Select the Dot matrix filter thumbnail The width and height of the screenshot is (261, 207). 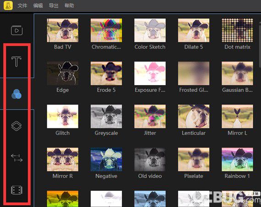point(237,30)
